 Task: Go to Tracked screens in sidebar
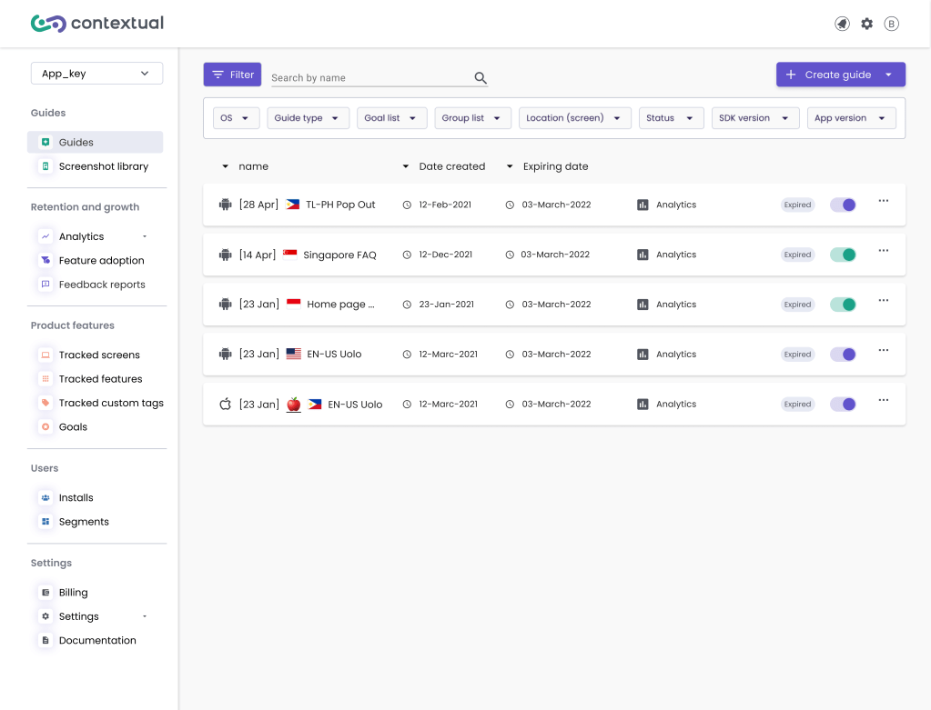pyautogui.click(x=98, y=355)
